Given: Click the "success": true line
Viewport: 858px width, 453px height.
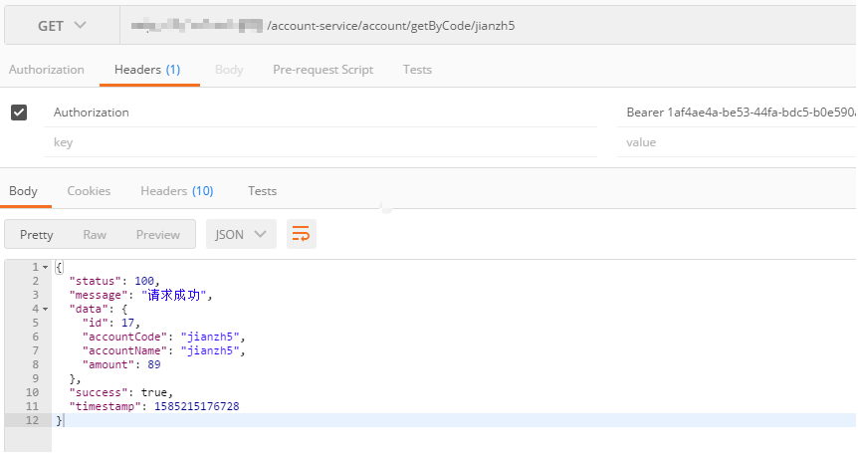Looking at the screenshot, I should click(x=120, y=393).
